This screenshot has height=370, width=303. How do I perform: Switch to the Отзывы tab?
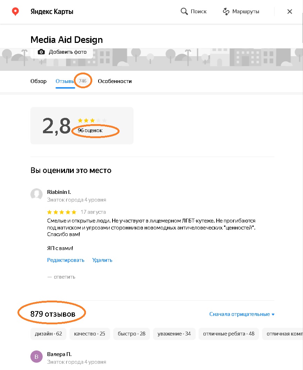coord(65,81)
